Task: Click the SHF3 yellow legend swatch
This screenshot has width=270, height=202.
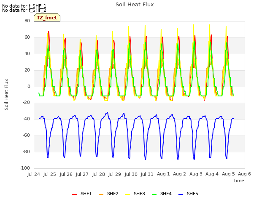Action: (x=127, y=194)
